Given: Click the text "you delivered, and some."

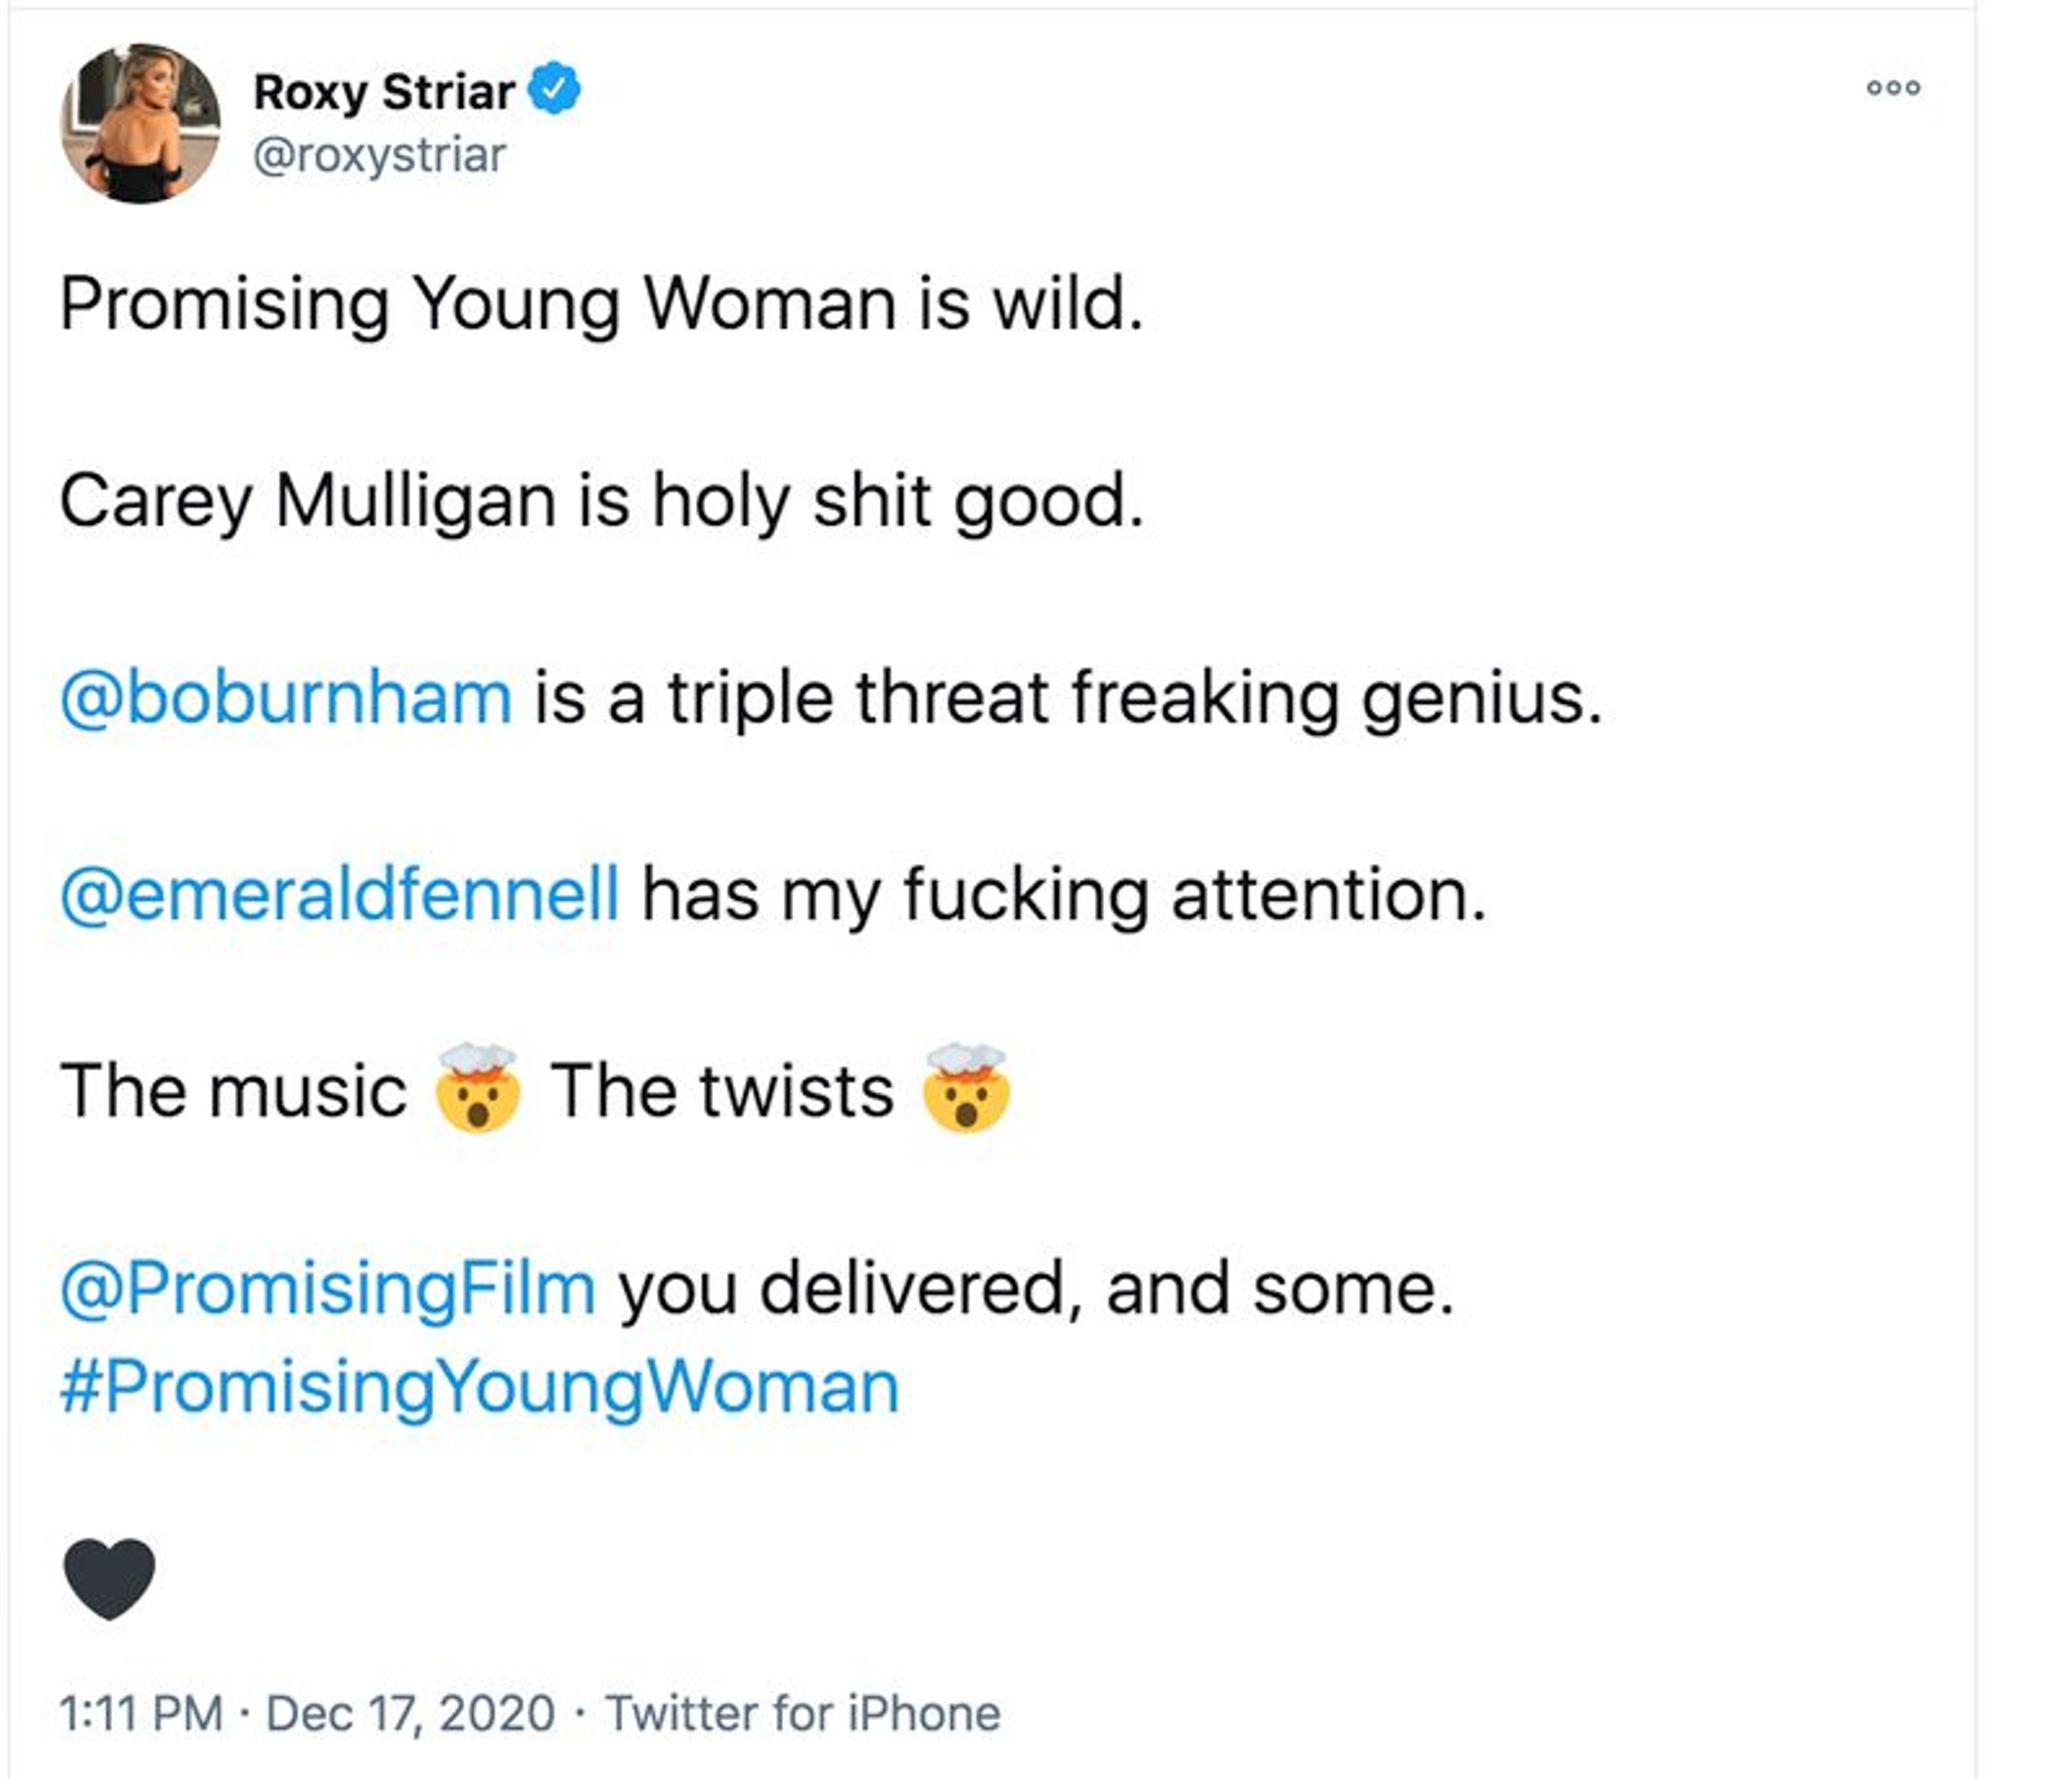Looking at the screenshot, I should click(1036, 1288).
